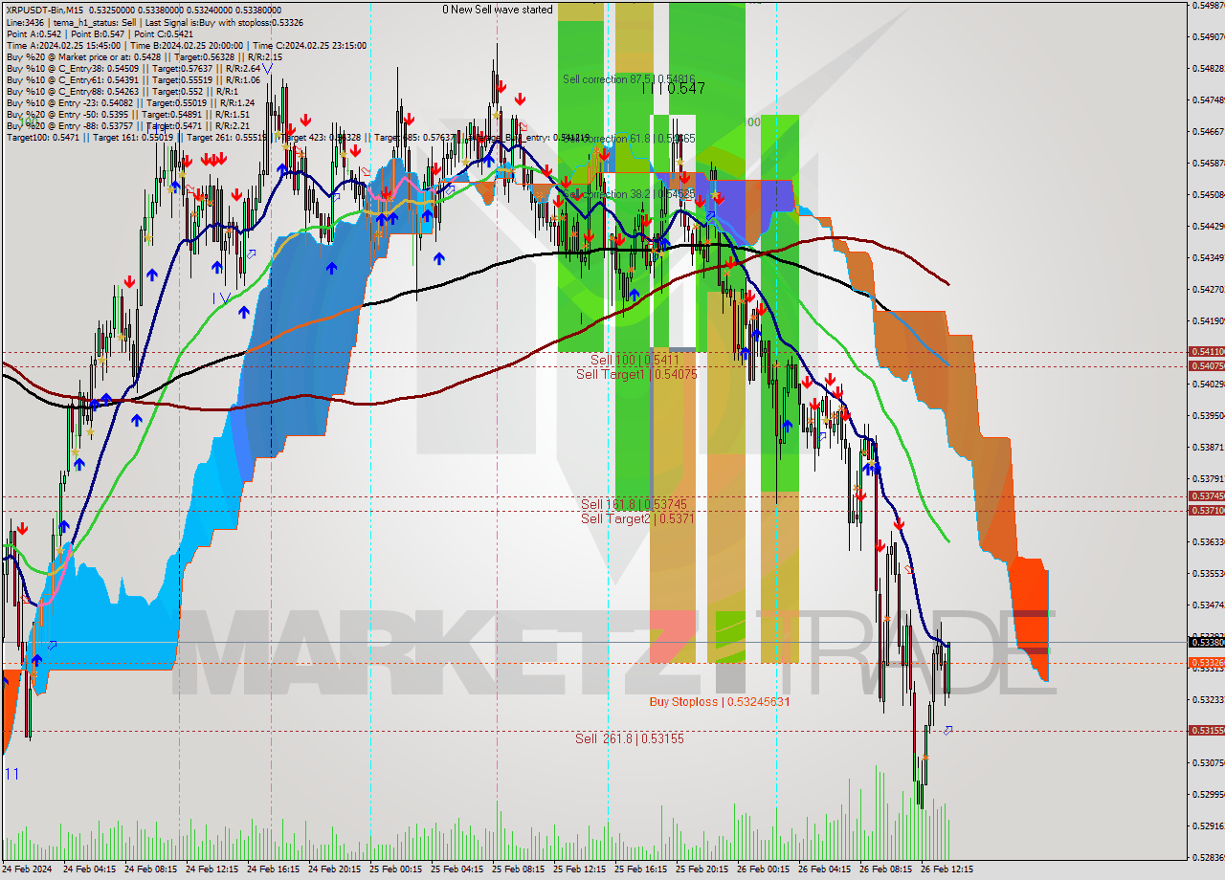
Task: Click the orange 0.53326 stoploss price tag
Action: click(1207, 663)
